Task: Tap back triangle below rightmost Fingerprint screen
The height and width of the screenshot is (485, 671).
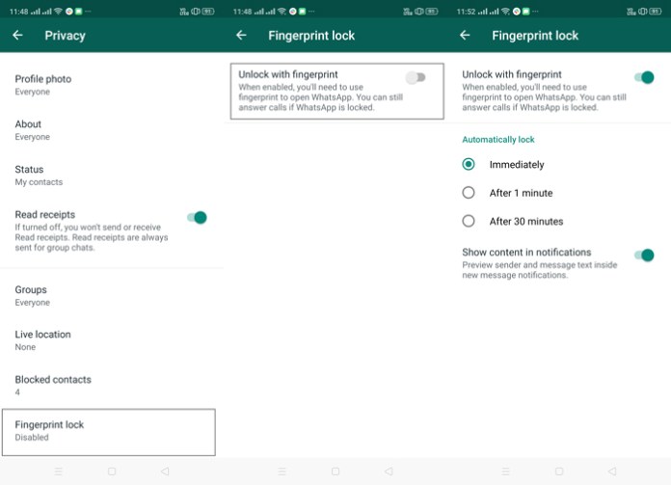Action: [612, 472]
